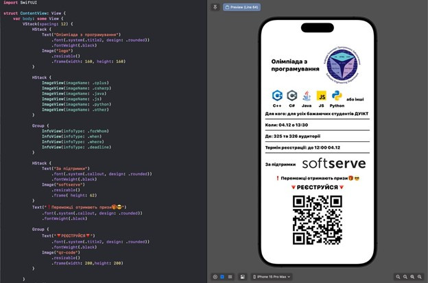Place cursor on 'VStack(spacing: 12)' line
Image resolution: width=428 pixels, height=283 pixels.
point(48,24)
